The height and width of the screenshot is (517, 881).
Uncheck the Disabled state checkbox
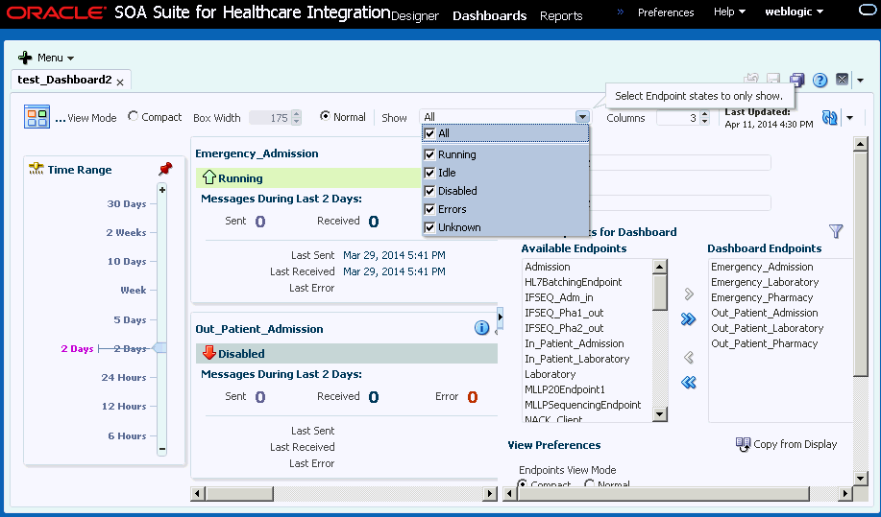pyautogui.click(x=429, y=191)
